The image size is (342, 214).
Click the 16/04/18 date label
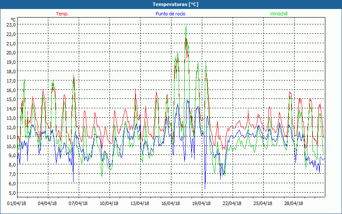(x=171, y=204)
